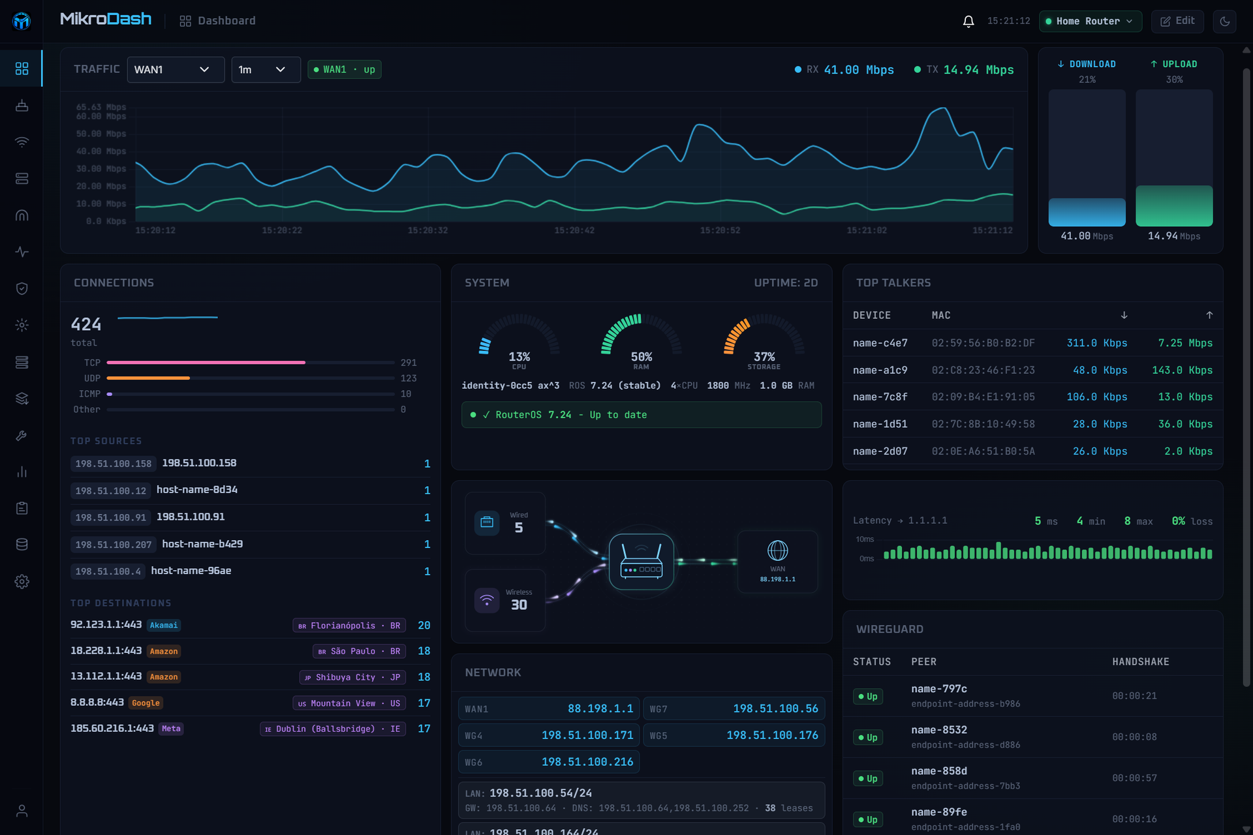
Task: Click the RouterOS 7.24 Up to date banner
Action: (x=642, y=415)
